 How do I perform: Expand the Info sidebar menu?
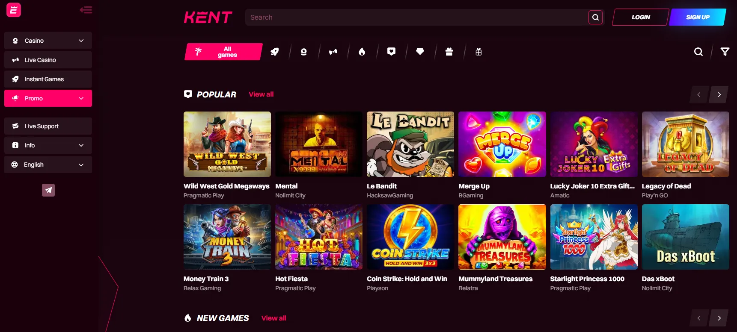(x=48, y=145)
